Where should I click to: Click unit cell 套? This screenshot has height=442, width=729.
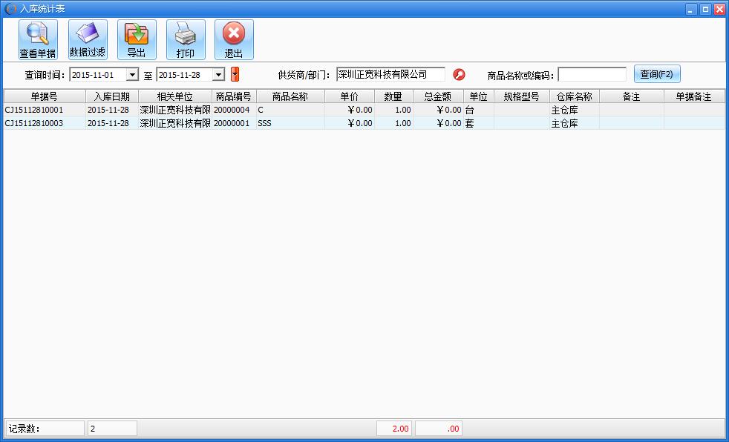pos(478,123)
